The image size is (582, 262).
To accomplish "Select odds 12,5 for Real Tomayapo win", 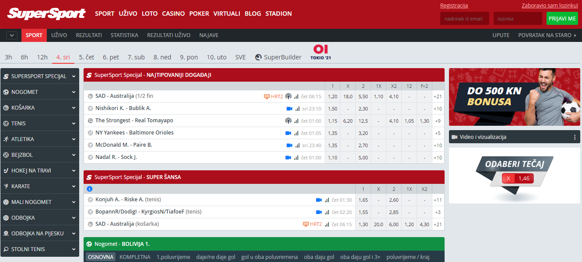I will click(363, 121).
